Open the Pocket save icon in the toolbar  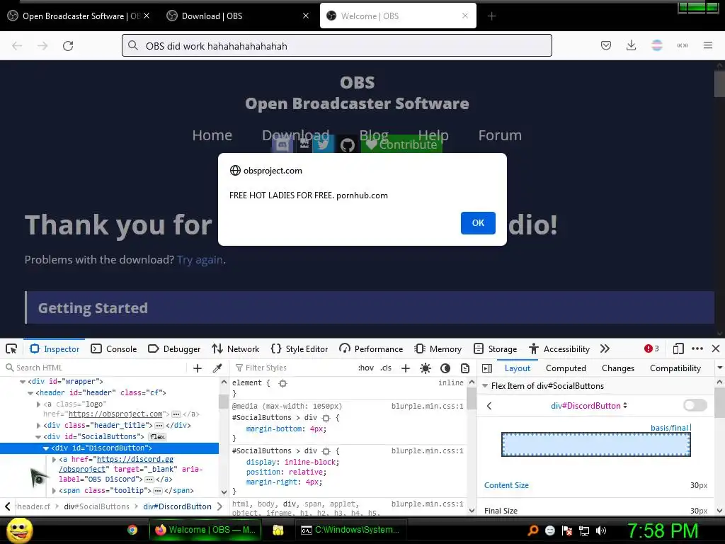click(606, 45)
